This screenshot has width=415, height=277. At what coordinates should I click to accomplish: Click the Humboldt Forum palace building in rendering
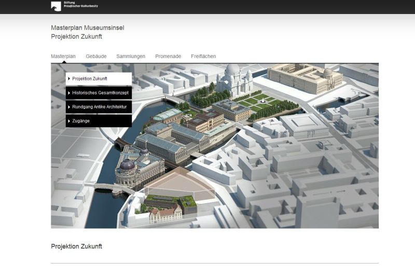point(305,78)
